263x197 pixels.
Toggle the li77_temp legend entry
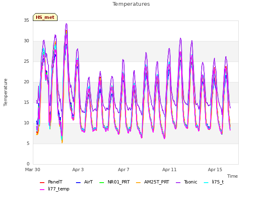55,189
